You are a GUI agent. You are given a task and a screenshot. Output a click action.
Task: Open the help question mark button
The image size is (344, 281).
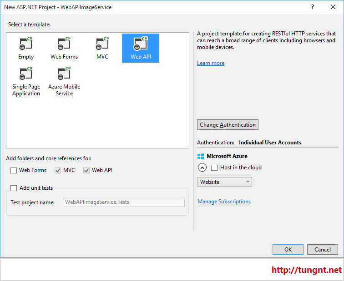(x=313, y=7)
